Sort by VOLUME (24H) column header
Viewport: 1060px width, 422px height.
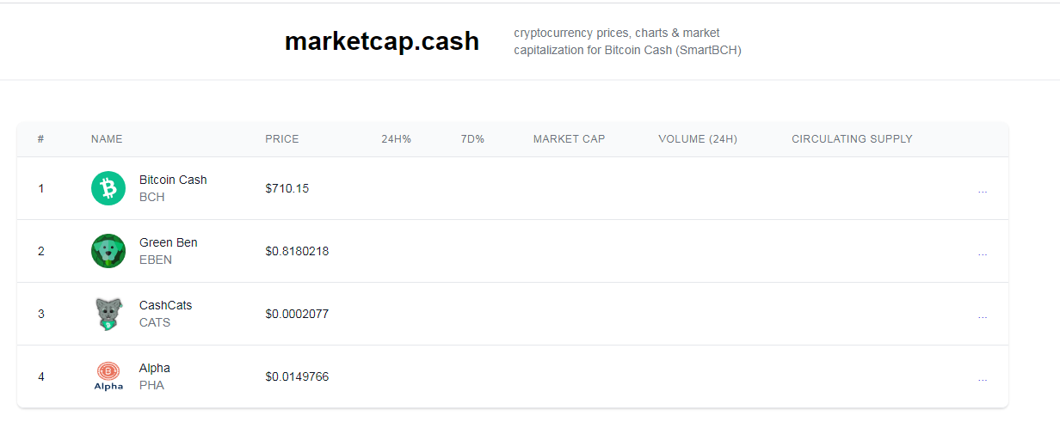pos(698,139)
